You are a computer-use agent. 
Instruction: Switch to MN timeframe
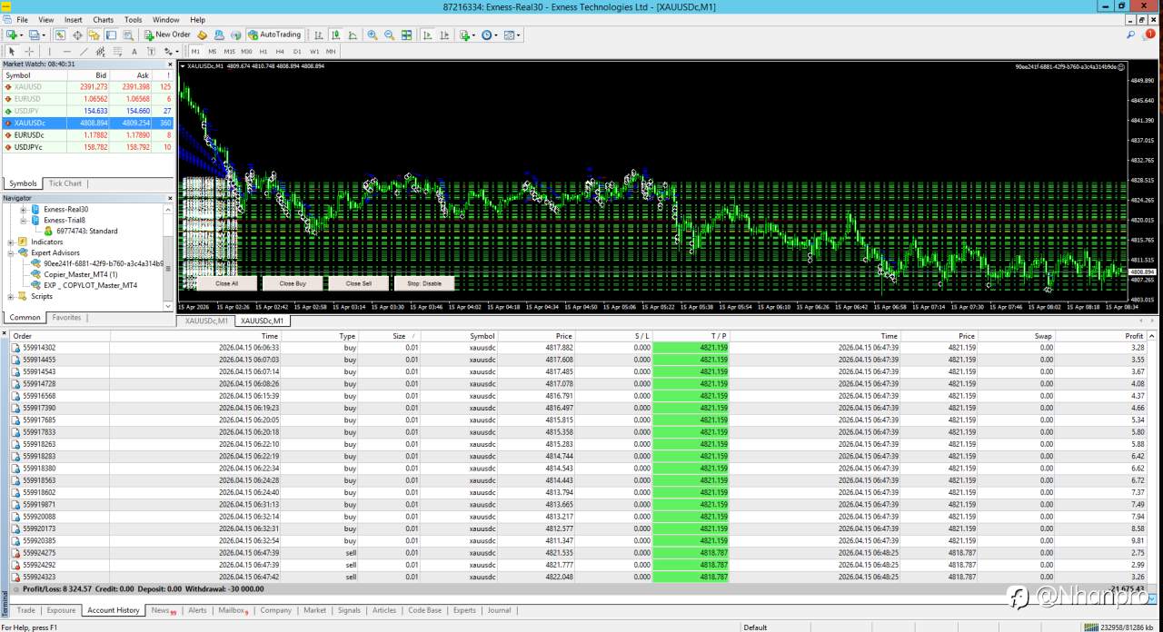(331, 51)
